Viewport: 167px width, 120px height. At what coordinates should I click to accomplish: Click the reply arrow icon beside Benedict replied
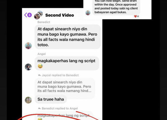[40, 109]
